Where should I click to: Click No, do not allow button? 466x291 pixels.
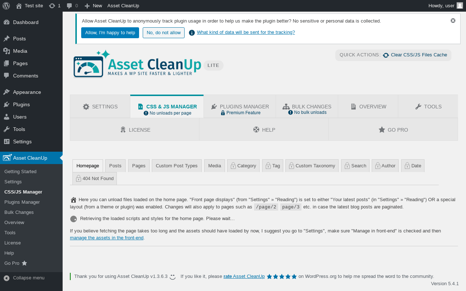tap(163, 33)
